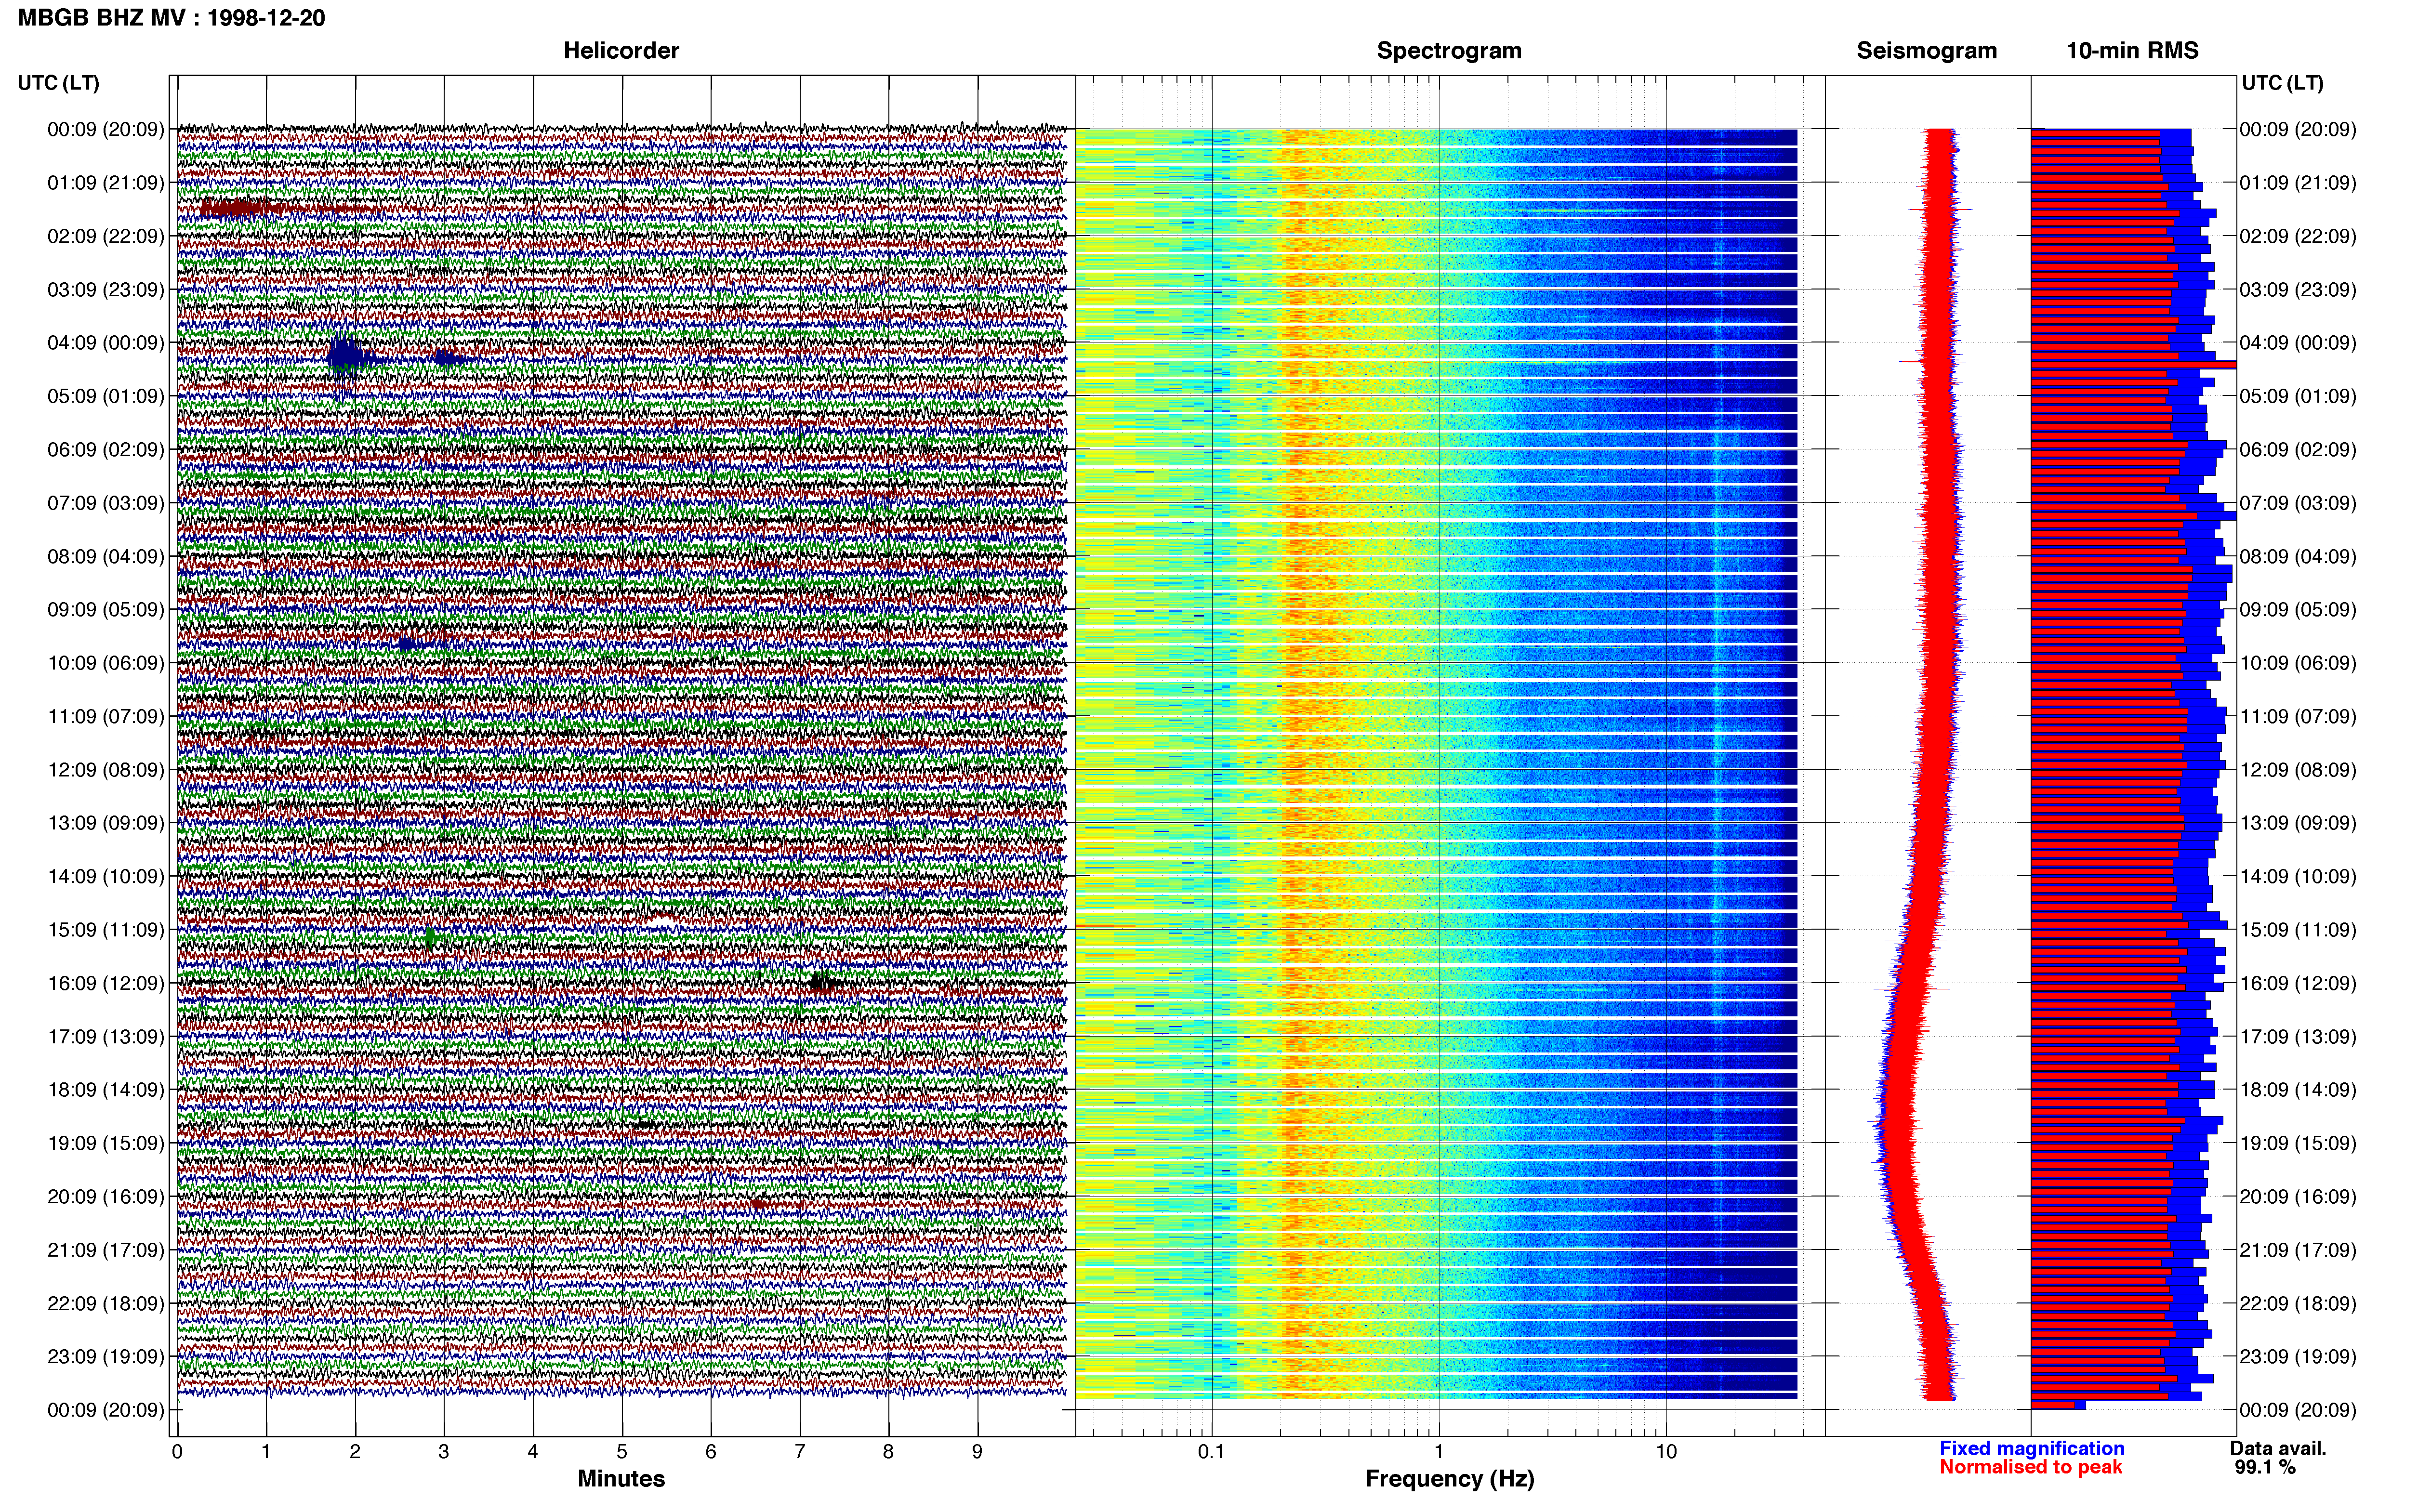This screenshot has width=2418, height=1512.
Task: Select the 'Spectrogram' panel heading
Action: [1449, 51]
